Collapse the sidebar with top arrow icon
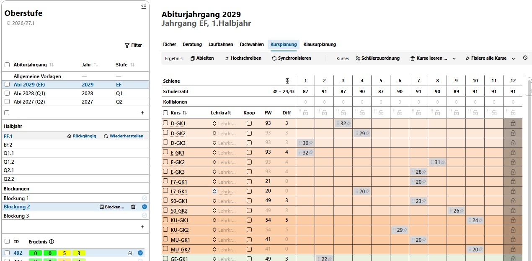 point(144,6)
